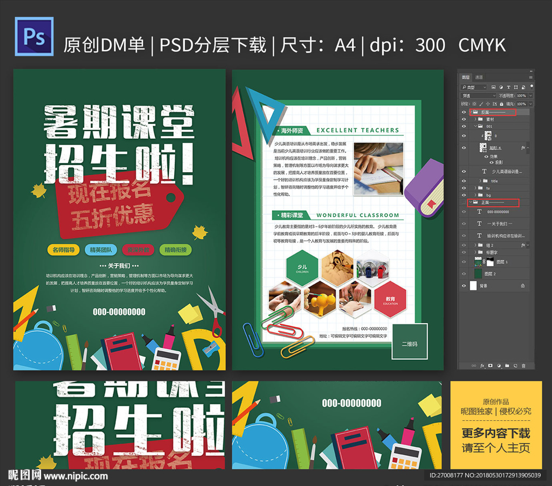Click the green 图层 2 layer thumbnail
This screenshot has height=486, width=552.
(478, 273)
